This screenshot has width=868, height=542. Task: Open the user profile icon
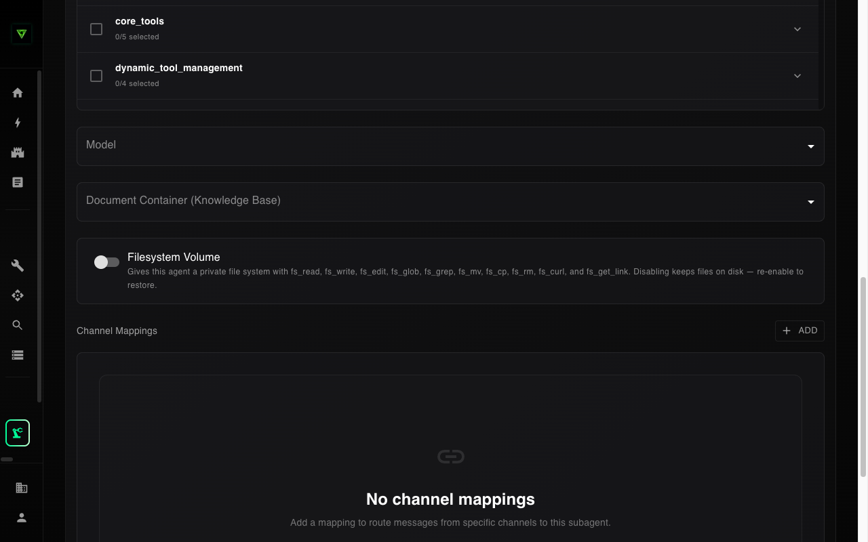(x=22, y=518)
